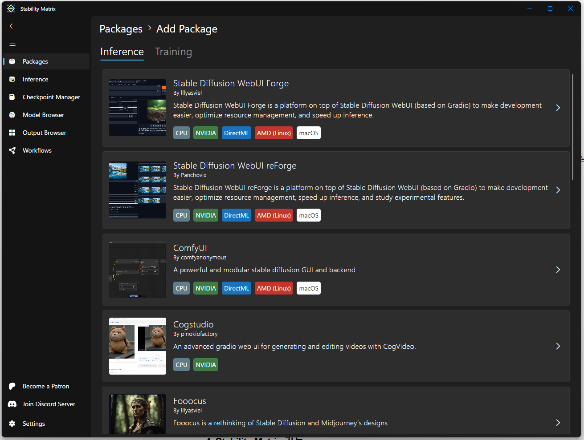The width and height of the screenshot is (584, 440).
Task: Click the Patreon icon
Action: point(12,386)
